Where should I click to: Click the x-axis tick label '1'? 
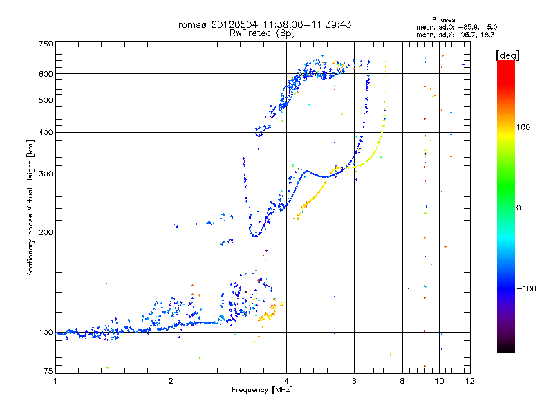55,381
